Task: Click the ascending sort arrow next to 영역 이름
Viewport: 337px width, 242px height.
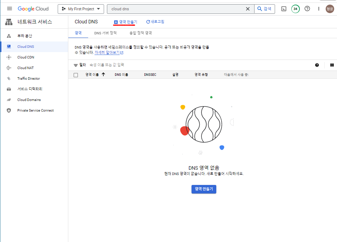Action: (103, 74)
